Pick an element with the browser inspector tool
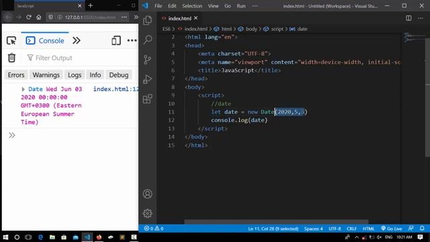The image size is (430, 242). 11,40
